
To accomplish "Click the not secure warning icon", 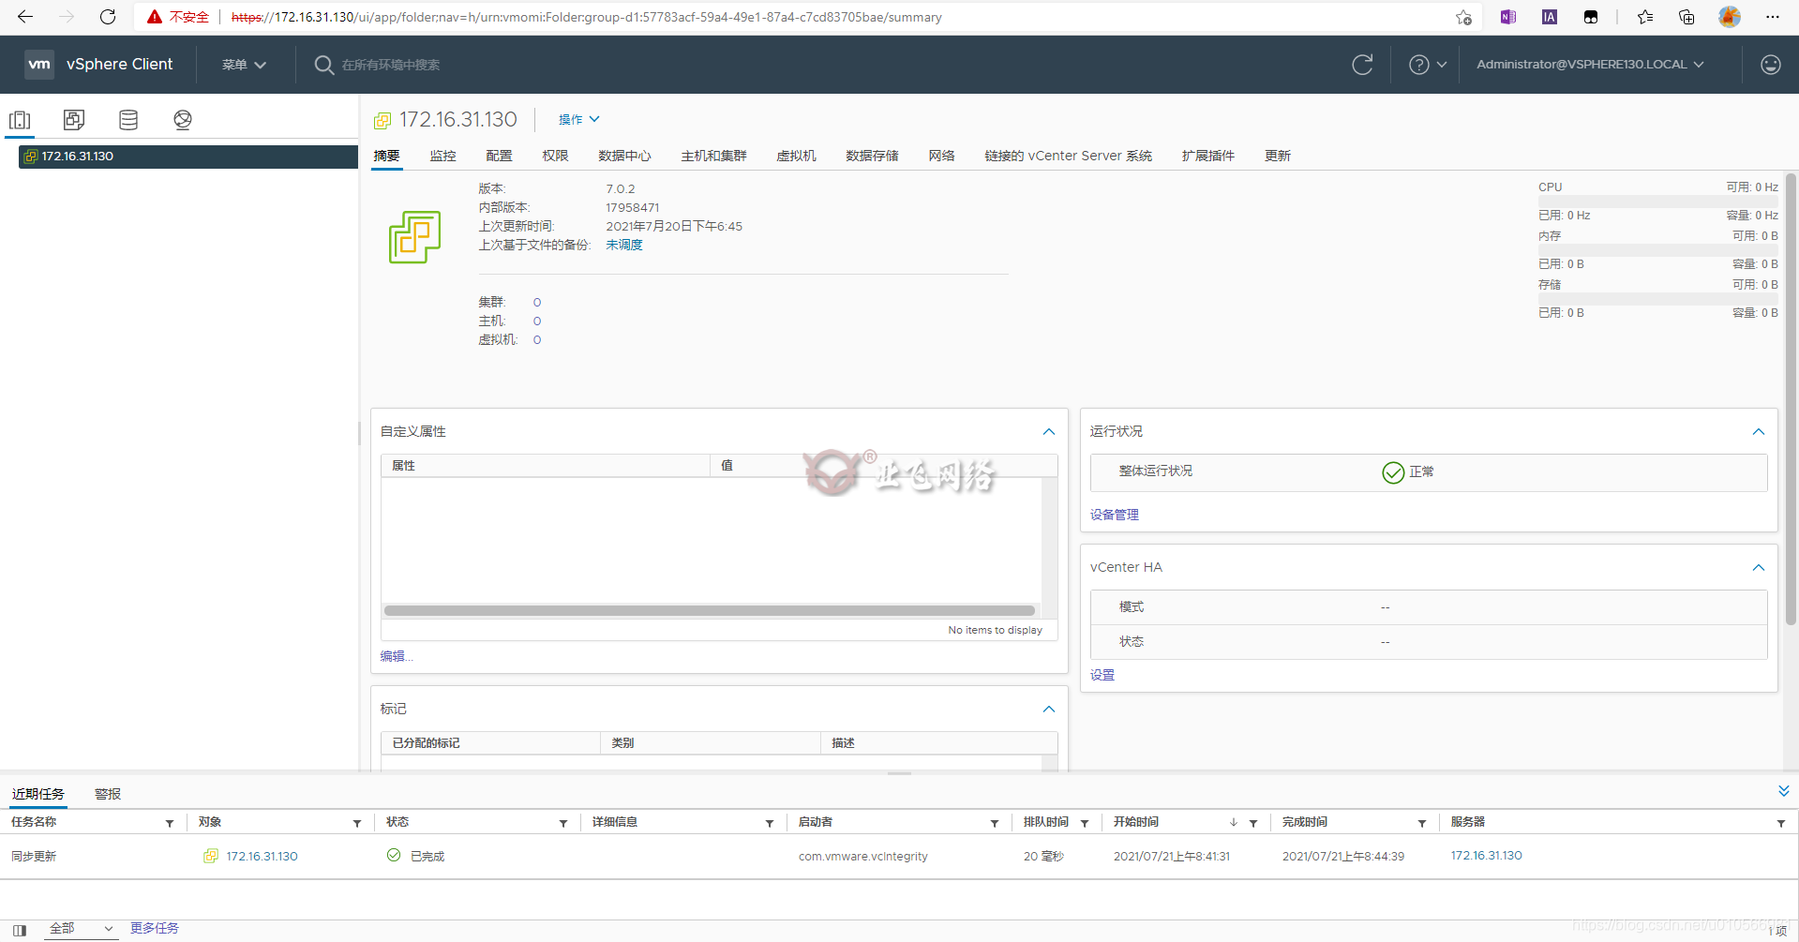I will [155, 17].
